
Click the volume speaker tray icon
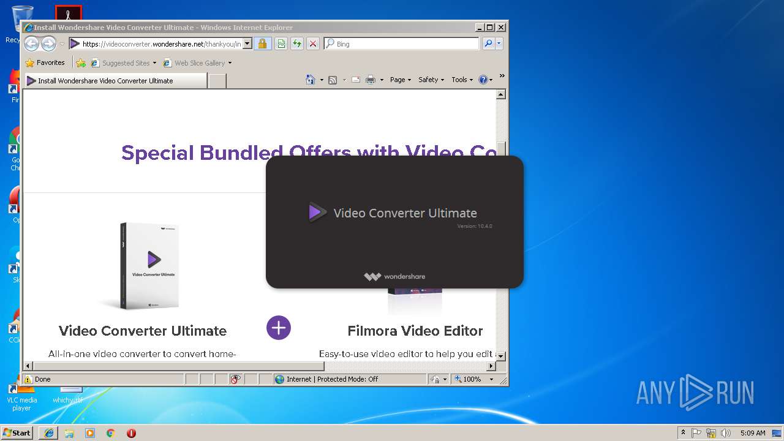(725, 432)
